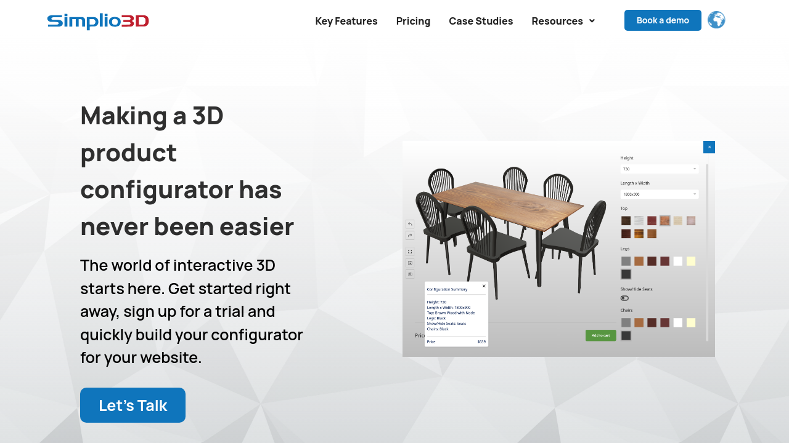789x443 pixels.
Task: Click the camera screenshot icon
Action: (x=410, y=274)
